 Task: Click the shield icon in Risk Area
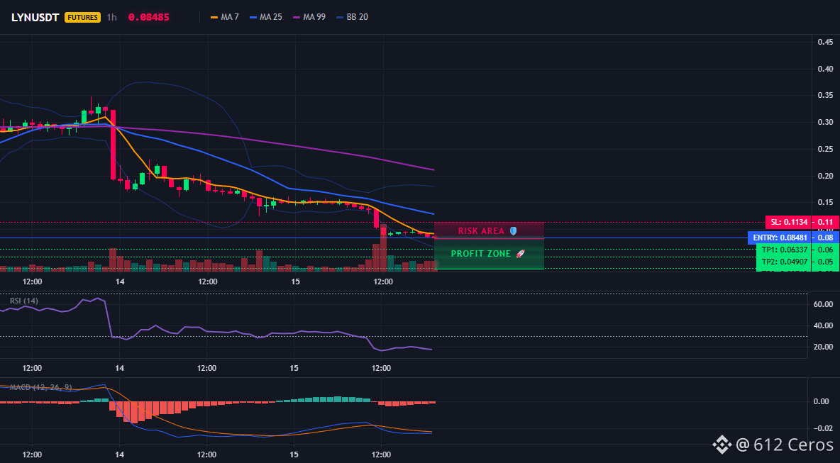[513, 230]
